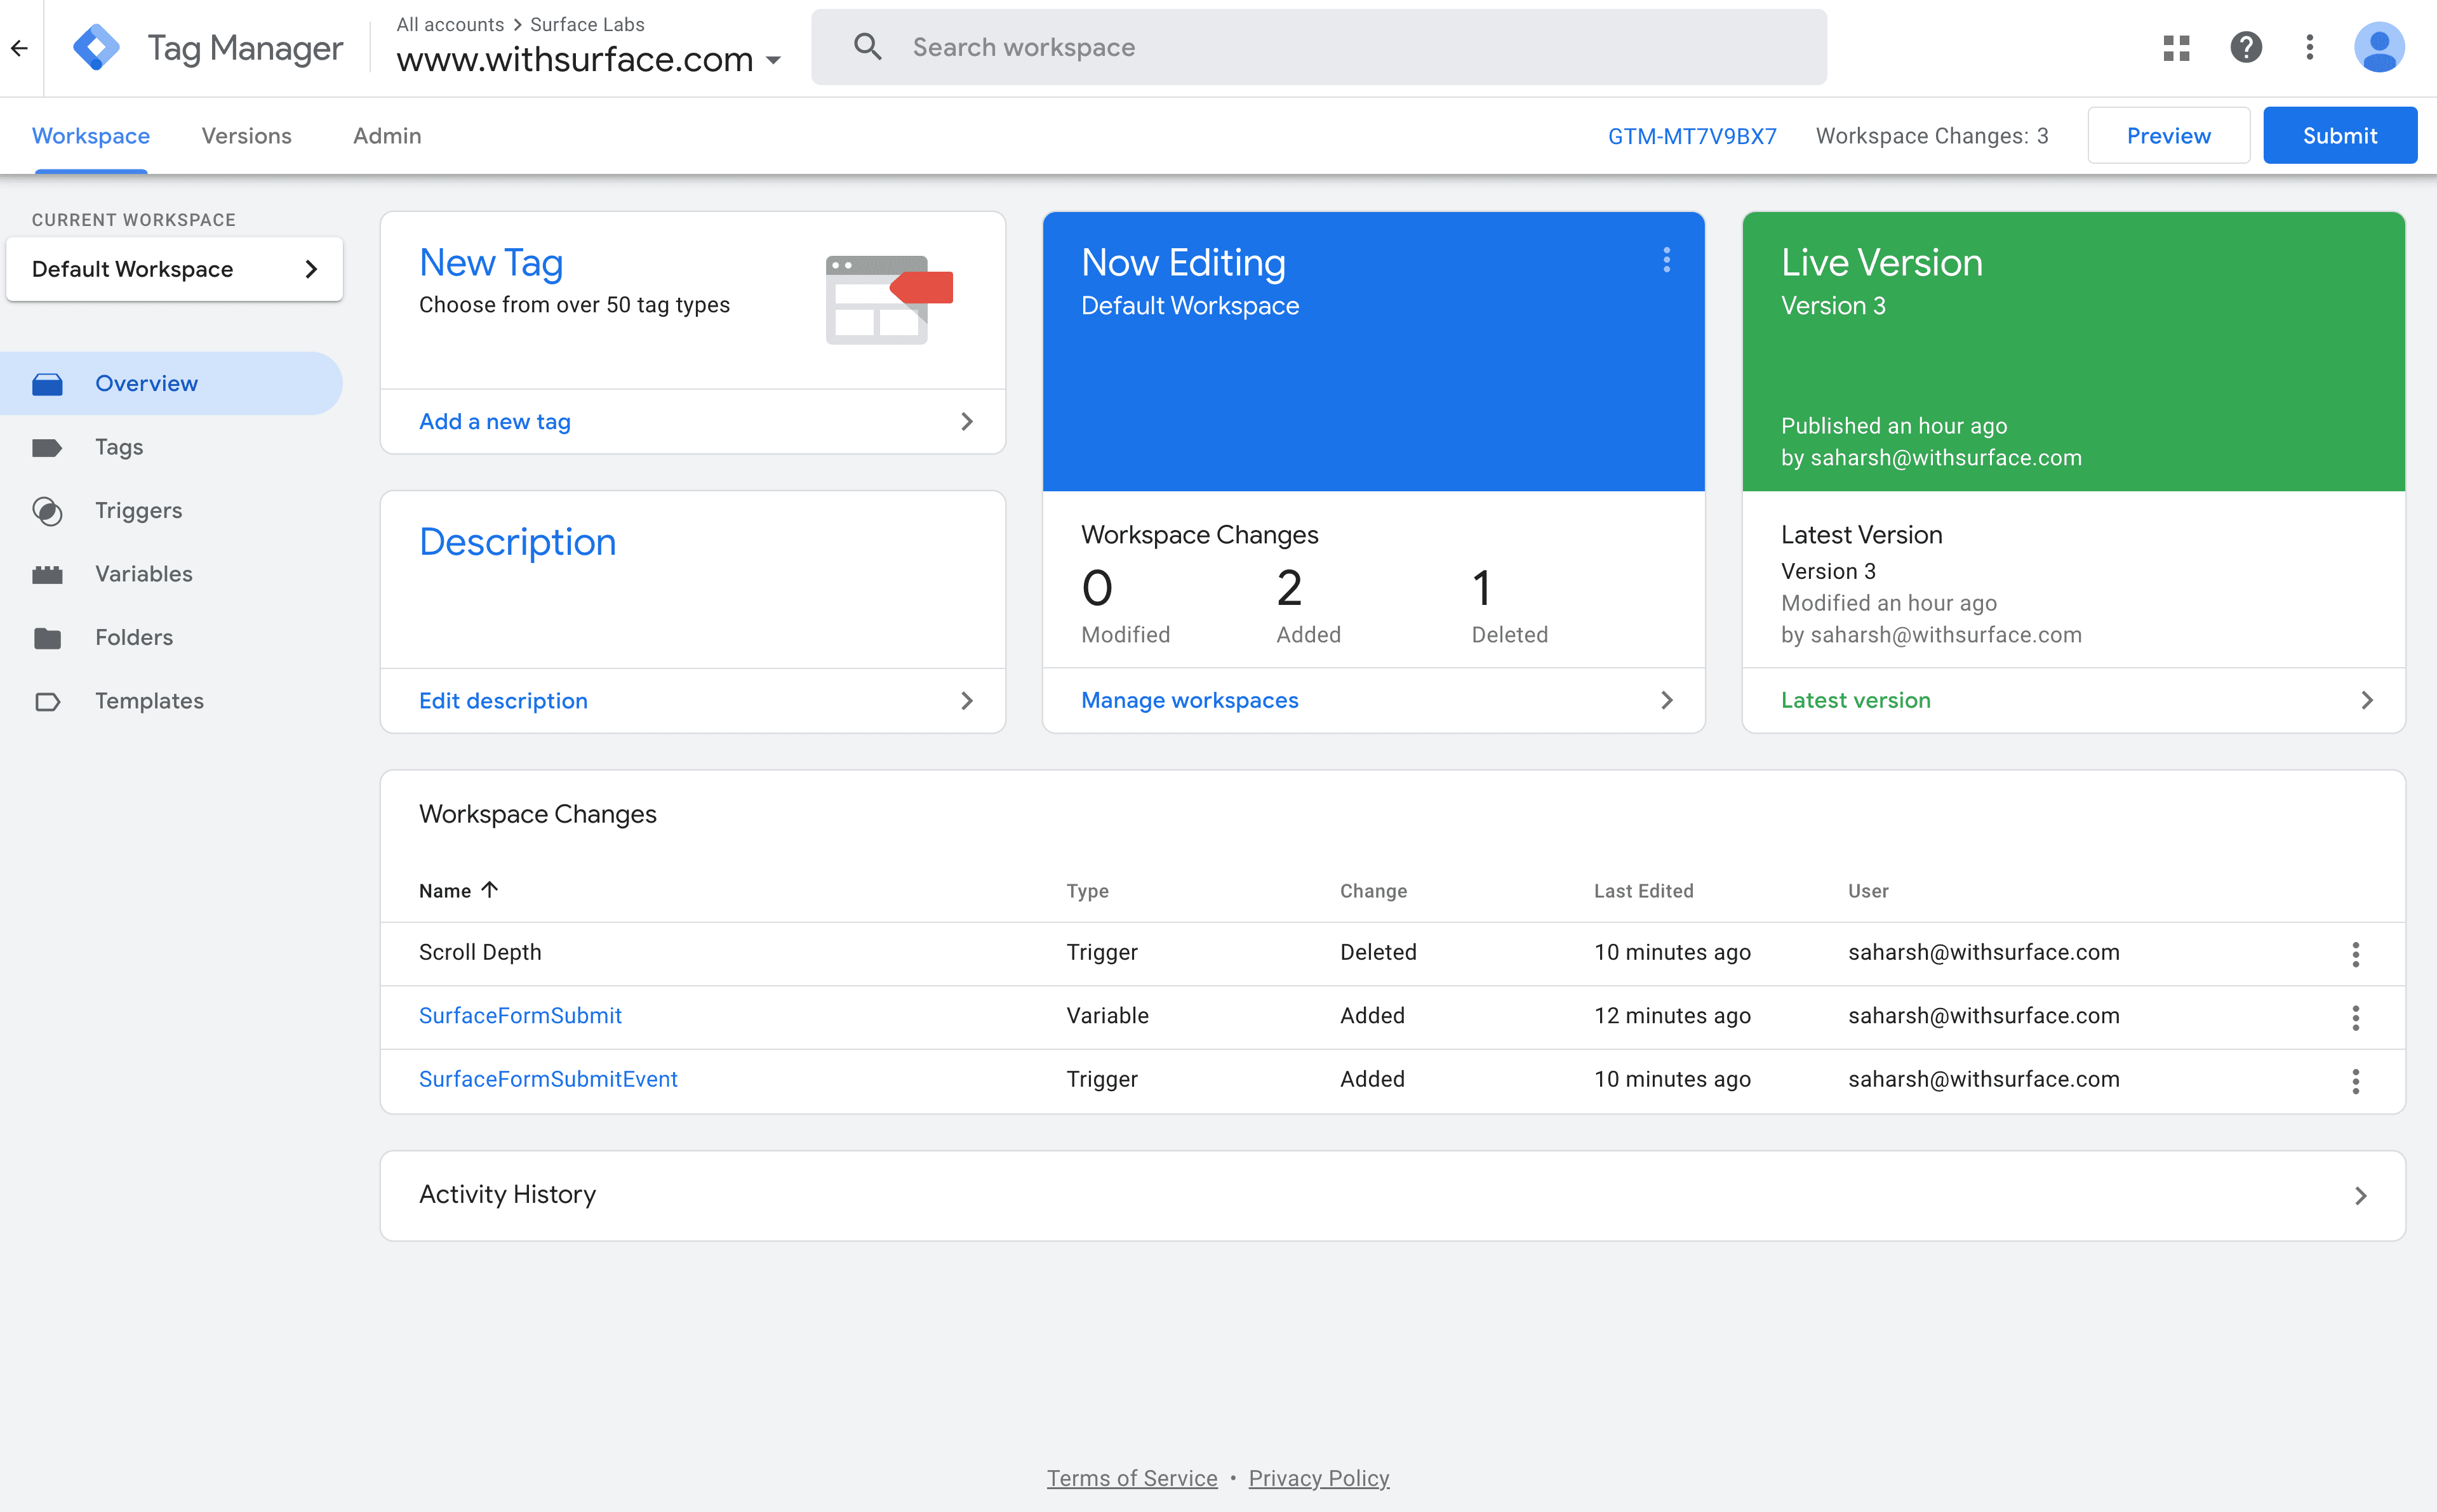Click the New Tag heading
2437x1512 pixels.
491,263
